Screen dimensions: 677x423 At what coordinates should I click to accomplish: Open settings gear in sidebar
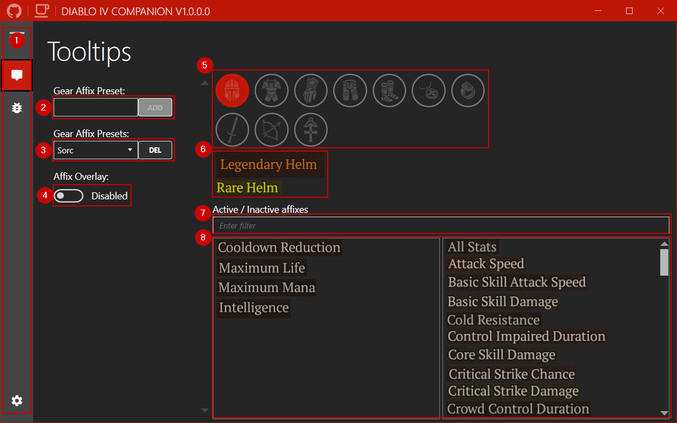pos(17,401)
